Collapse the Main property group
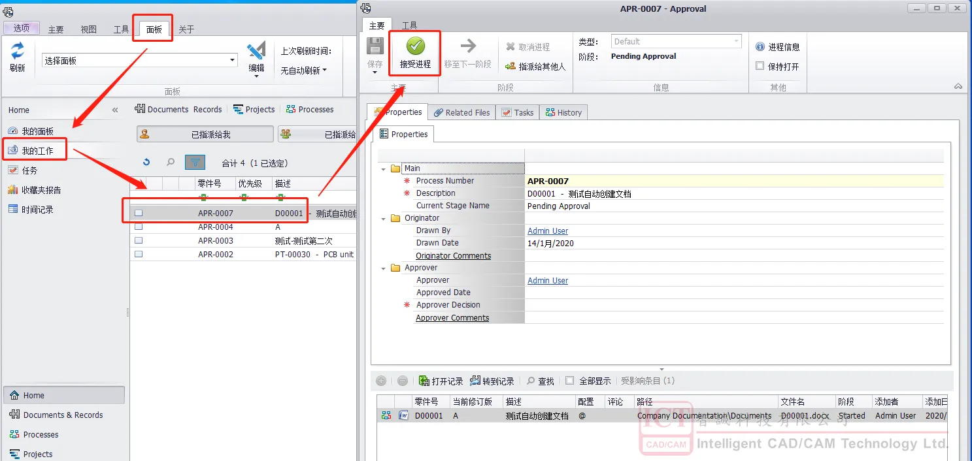This screenshot has height=461, width=972. 384,168
